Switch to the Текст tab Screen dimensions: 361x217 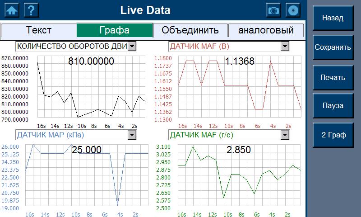click(x=38, y=30)
